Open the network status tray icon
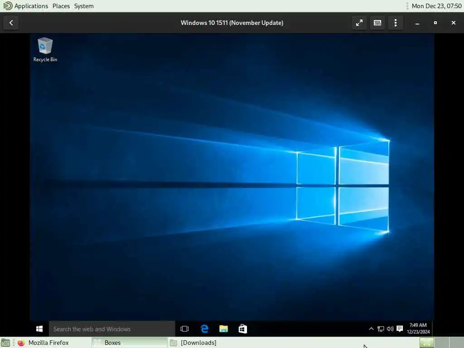464x348 pixels. click(381, 329)
